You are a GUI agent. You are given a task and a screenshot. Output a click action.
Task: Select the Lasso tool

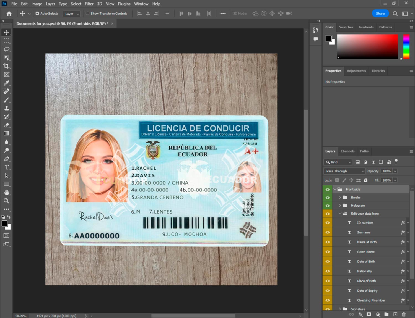[x=6, y=49]
